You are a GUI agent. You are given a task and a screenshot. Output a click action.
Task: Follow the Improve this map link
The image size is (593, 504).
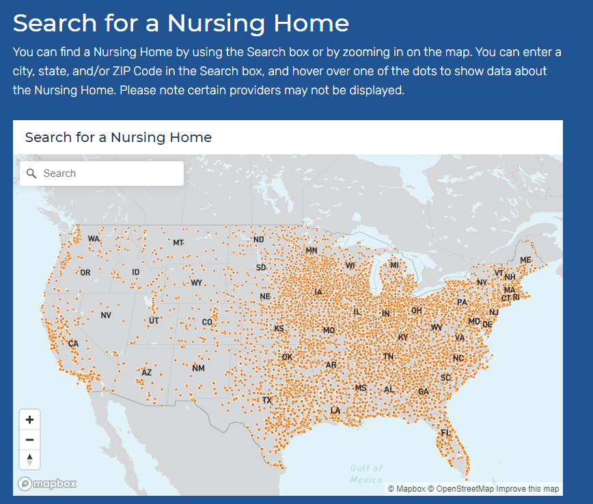527,489
